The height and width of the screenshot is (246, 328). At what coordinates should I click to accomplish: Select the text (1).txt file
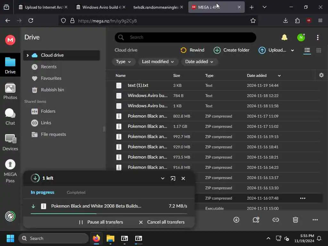[217, 85]
